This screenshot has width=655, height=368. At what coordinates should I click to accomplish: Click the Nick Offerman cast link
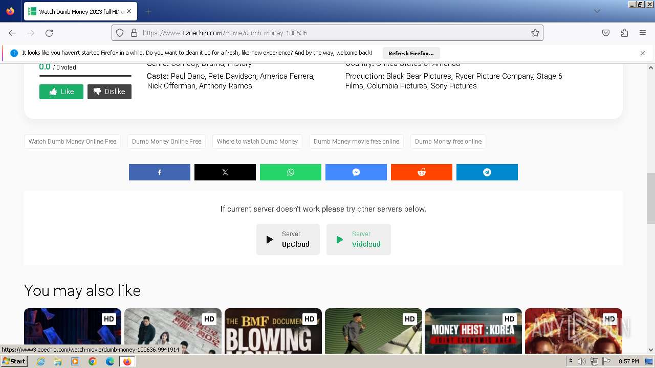pyautogui.click(x=171, y=86)
